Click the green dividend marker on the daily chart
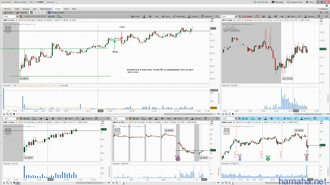This screenshot has width=330, height=185. 268,159
